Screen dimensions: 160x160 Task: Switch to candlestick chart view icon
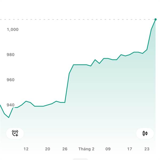point(145,133)
